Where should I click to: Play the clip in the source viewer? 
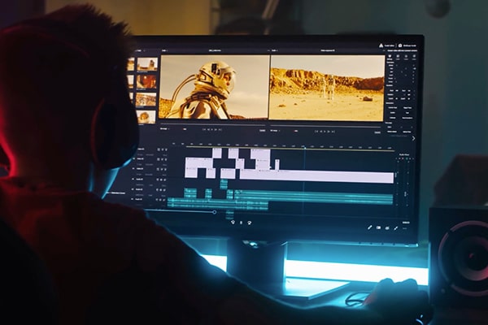[212, 129]
